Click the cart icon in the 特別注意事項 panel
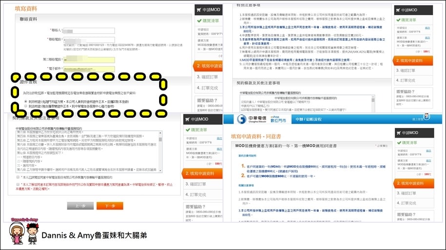446x250 pixels. [x=398, y=10]
